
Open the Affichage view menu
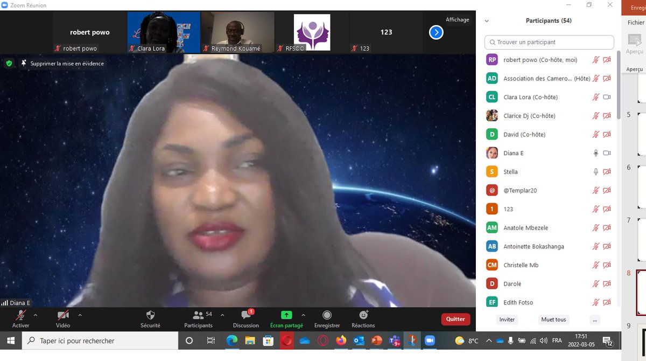click(x=458, y=19)
